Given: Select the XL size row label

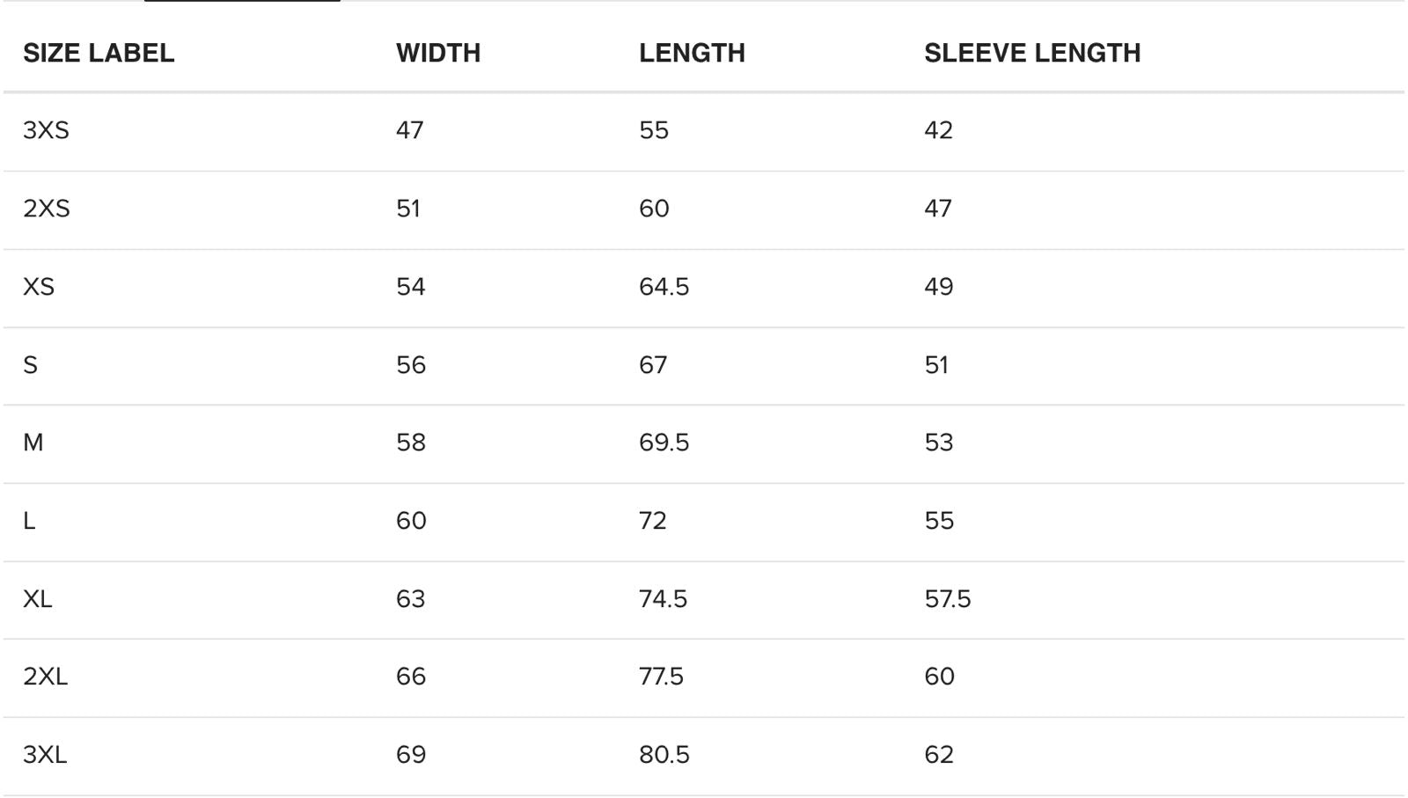Looking at the screenshot, I should pyautogui.click(x=38, y=599).
